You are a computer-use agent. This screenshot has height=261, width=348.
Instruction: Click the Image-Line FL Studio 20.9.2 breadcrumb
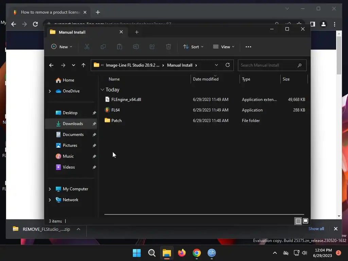pyautogui.click(x=133, y=65)
